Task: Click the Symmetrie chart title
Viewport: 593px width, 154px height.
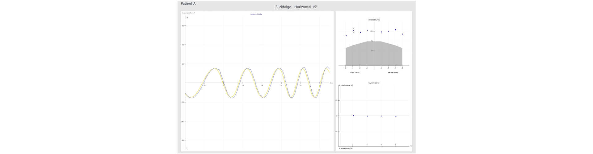Action: point(374,83)
